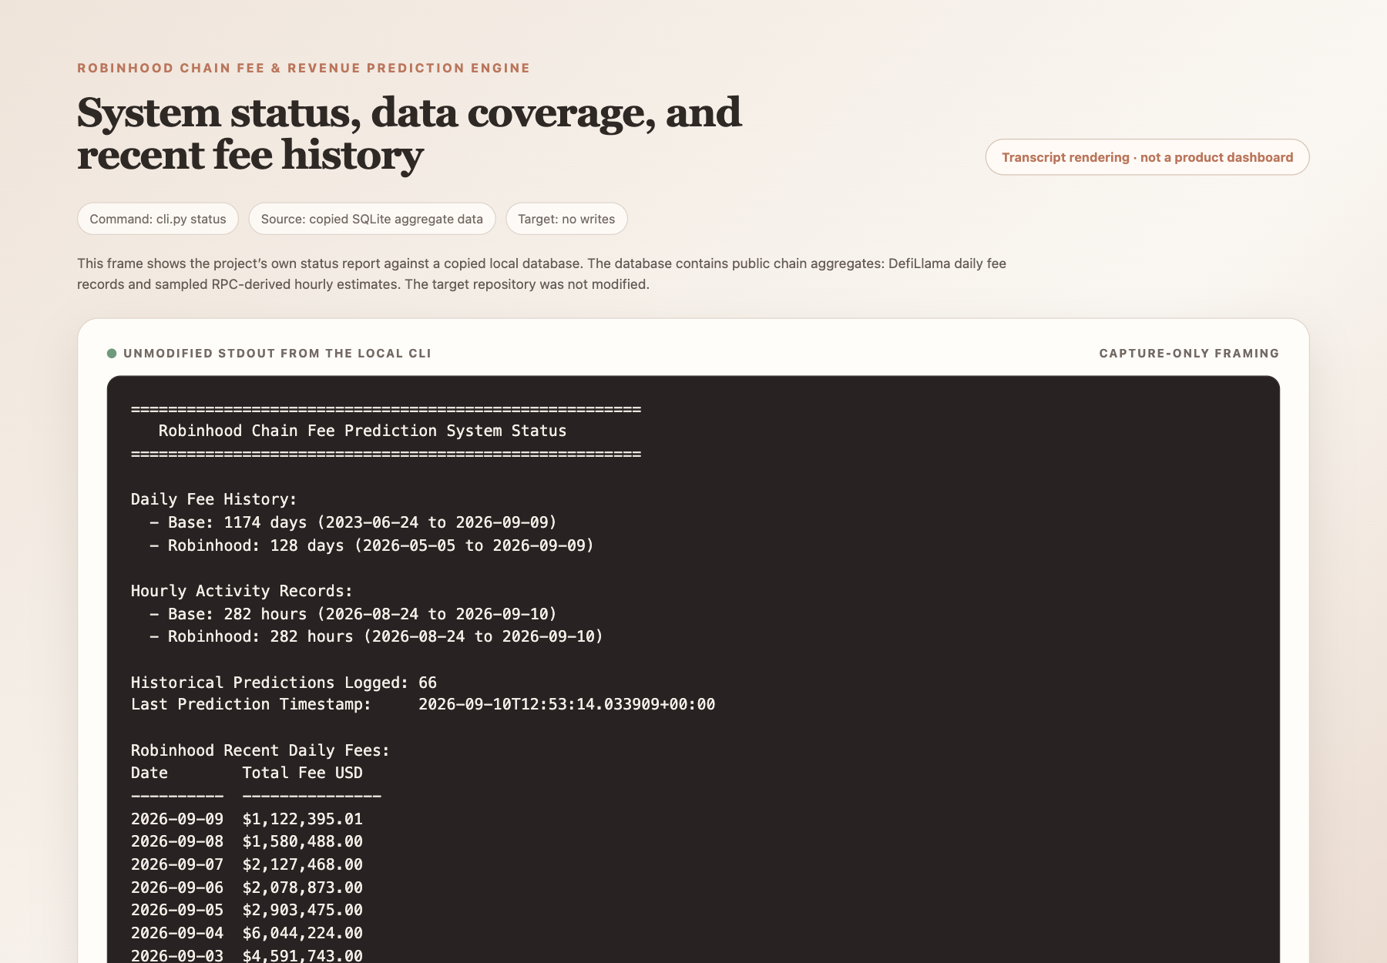Click the date '2026-09-05'

coord(177,910)
